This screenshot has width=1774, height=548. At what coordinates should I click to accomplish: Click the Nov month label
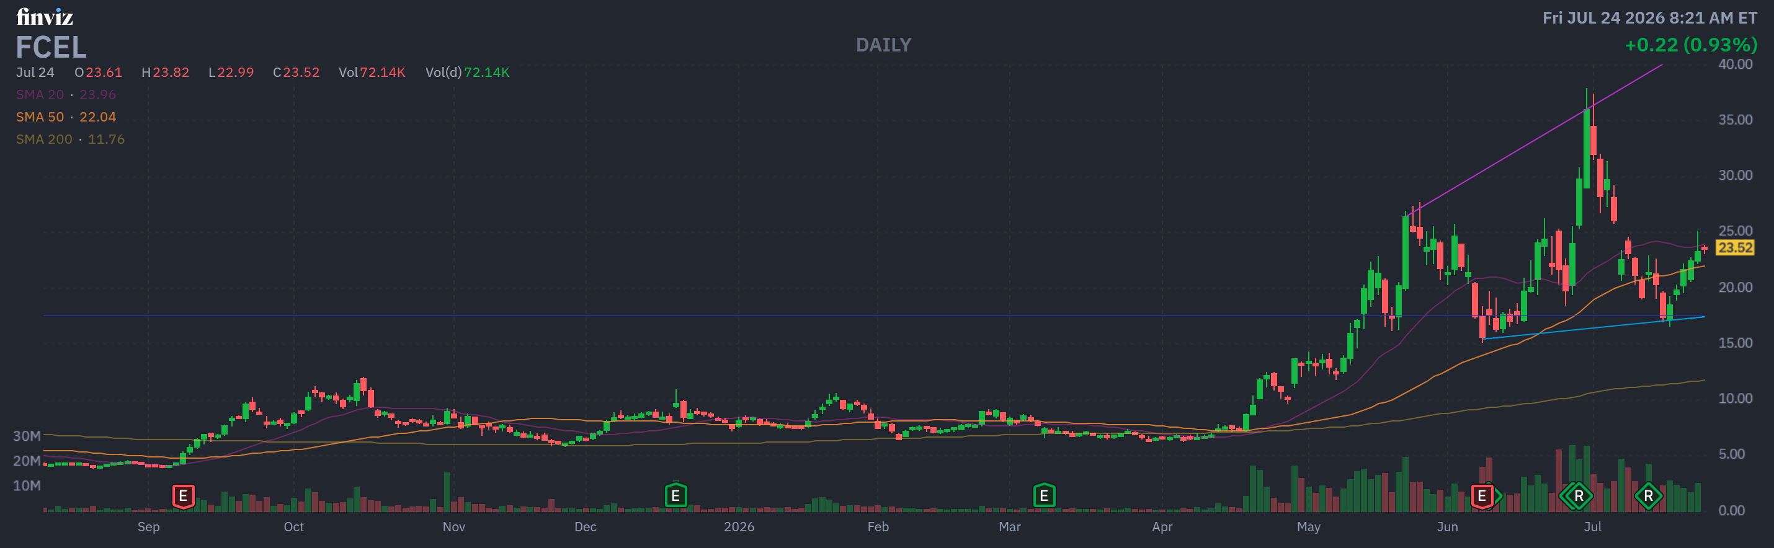pyautogui.click(x=454, y=527)
